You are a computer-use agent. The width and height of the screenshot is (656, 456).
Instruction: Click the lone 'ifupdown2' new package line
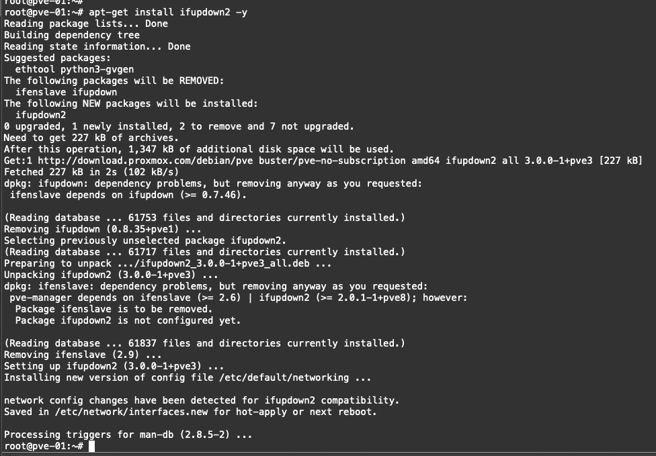point(40,115)
